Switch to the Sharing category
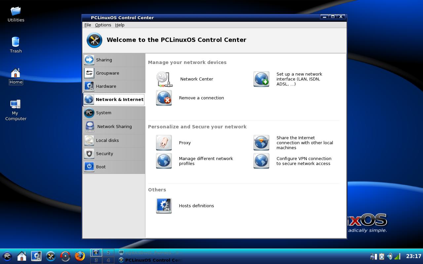Screen dimensions: 423x264 coord(114,60)
